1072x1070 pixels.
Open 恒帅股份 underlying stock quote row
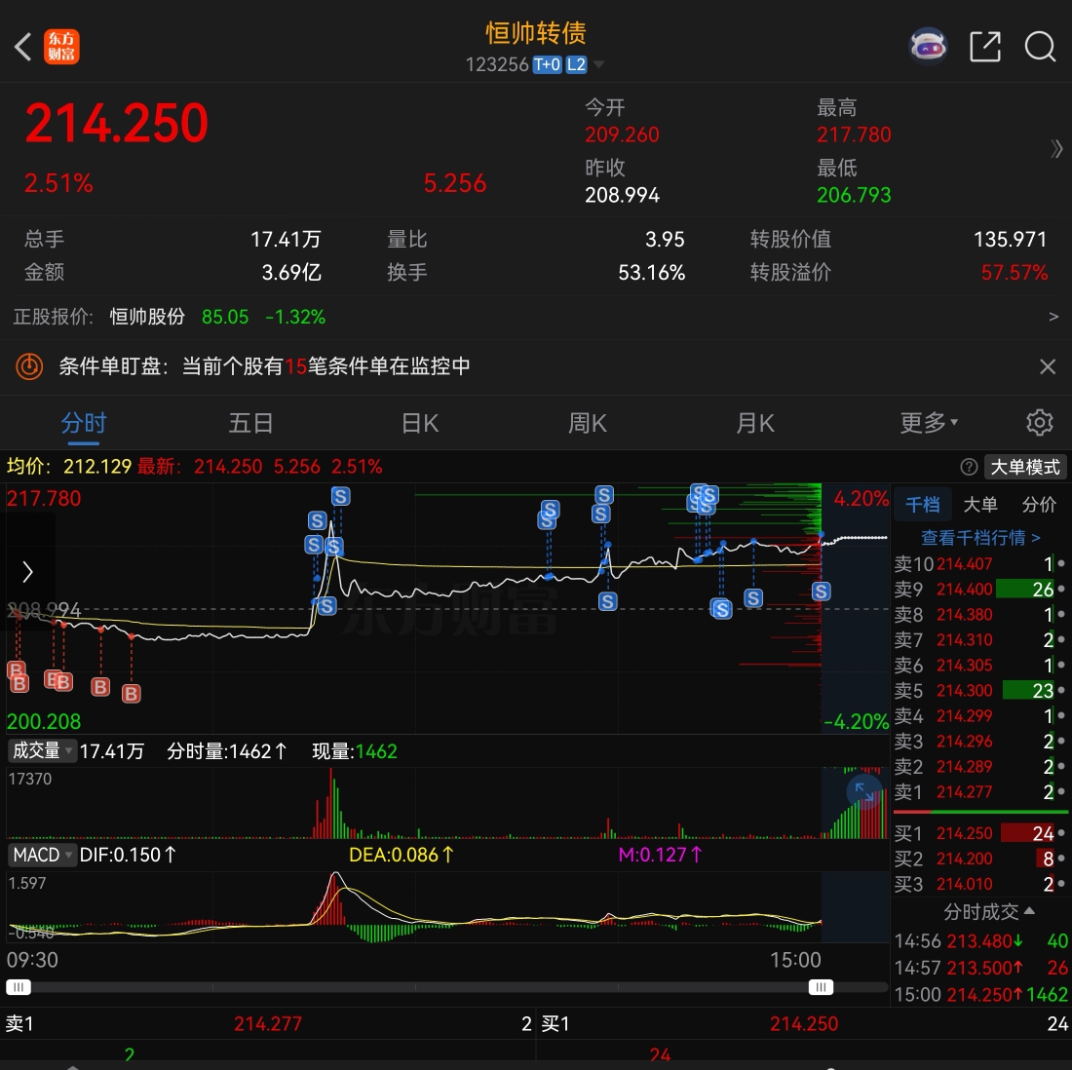tap(536, 317)
